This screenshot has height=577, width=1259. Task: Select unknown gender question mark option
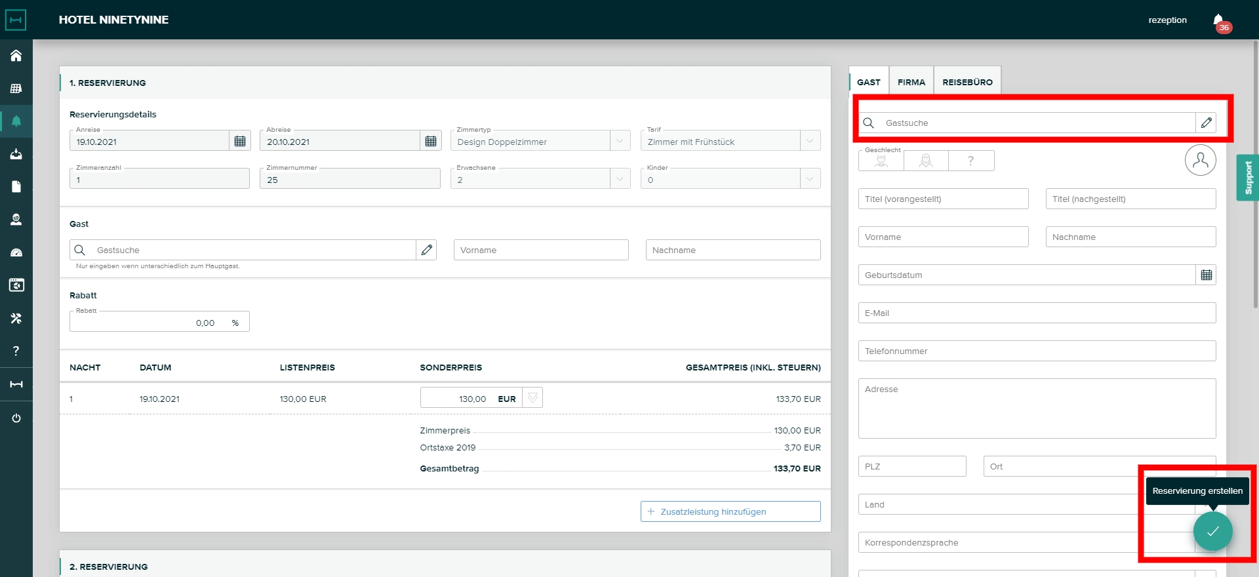970,161
